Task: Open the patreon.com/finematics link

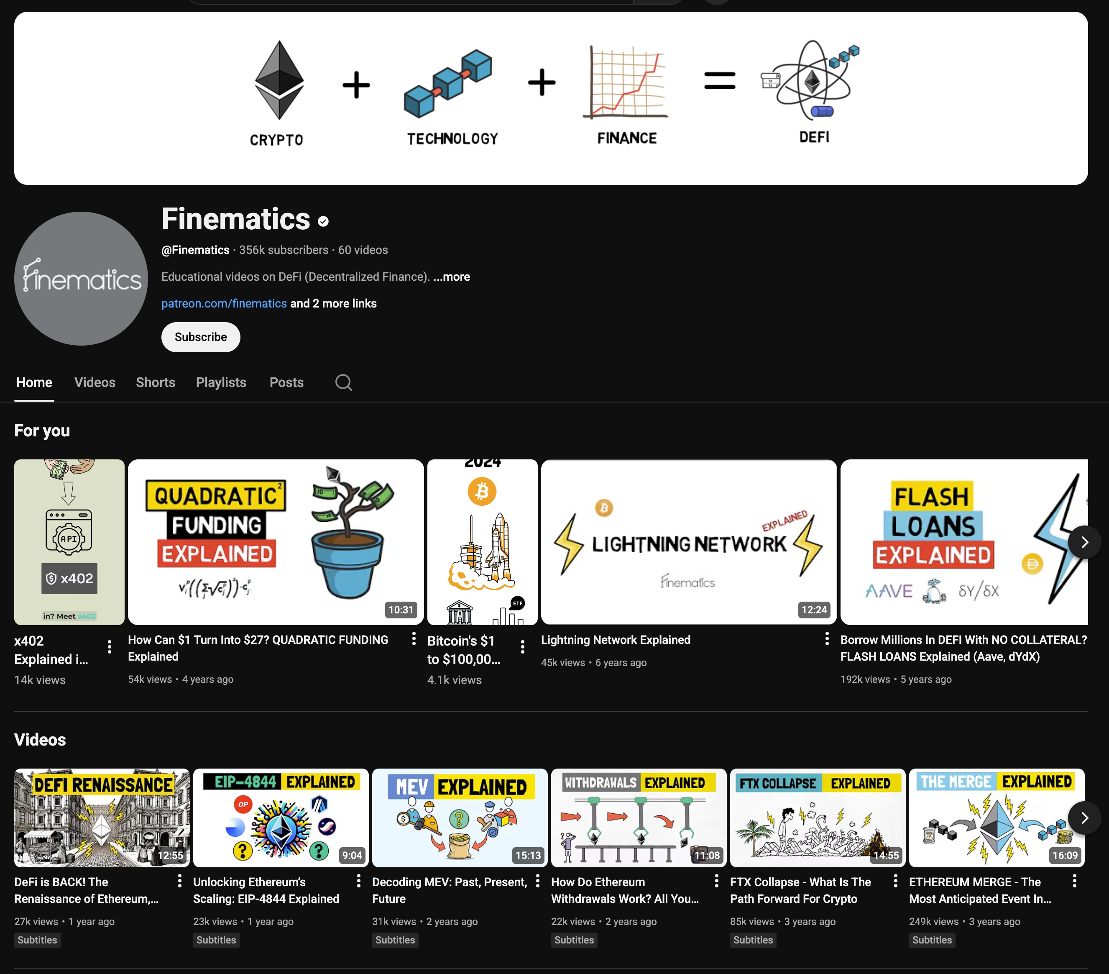Action: 224,303
